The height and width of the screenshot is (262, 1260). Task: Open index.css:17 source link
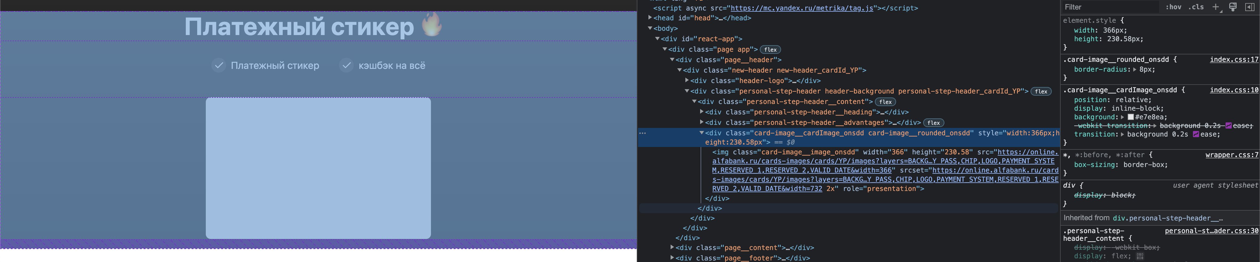coord(1234,60)
